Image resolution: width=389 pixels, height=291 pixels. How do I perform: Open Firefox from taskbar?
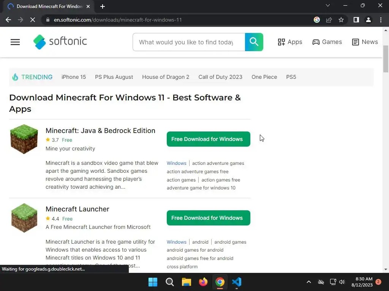[x=203, y=282]
